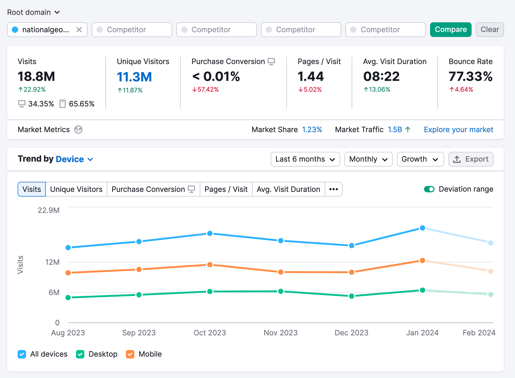Screen dimensions: 515x378
Task: Click the first Competitor input field
Action: tap(132, 30)
